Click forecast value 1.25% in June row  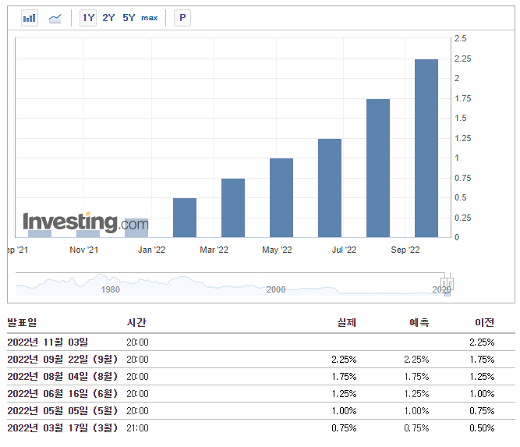tap(416, 394)
